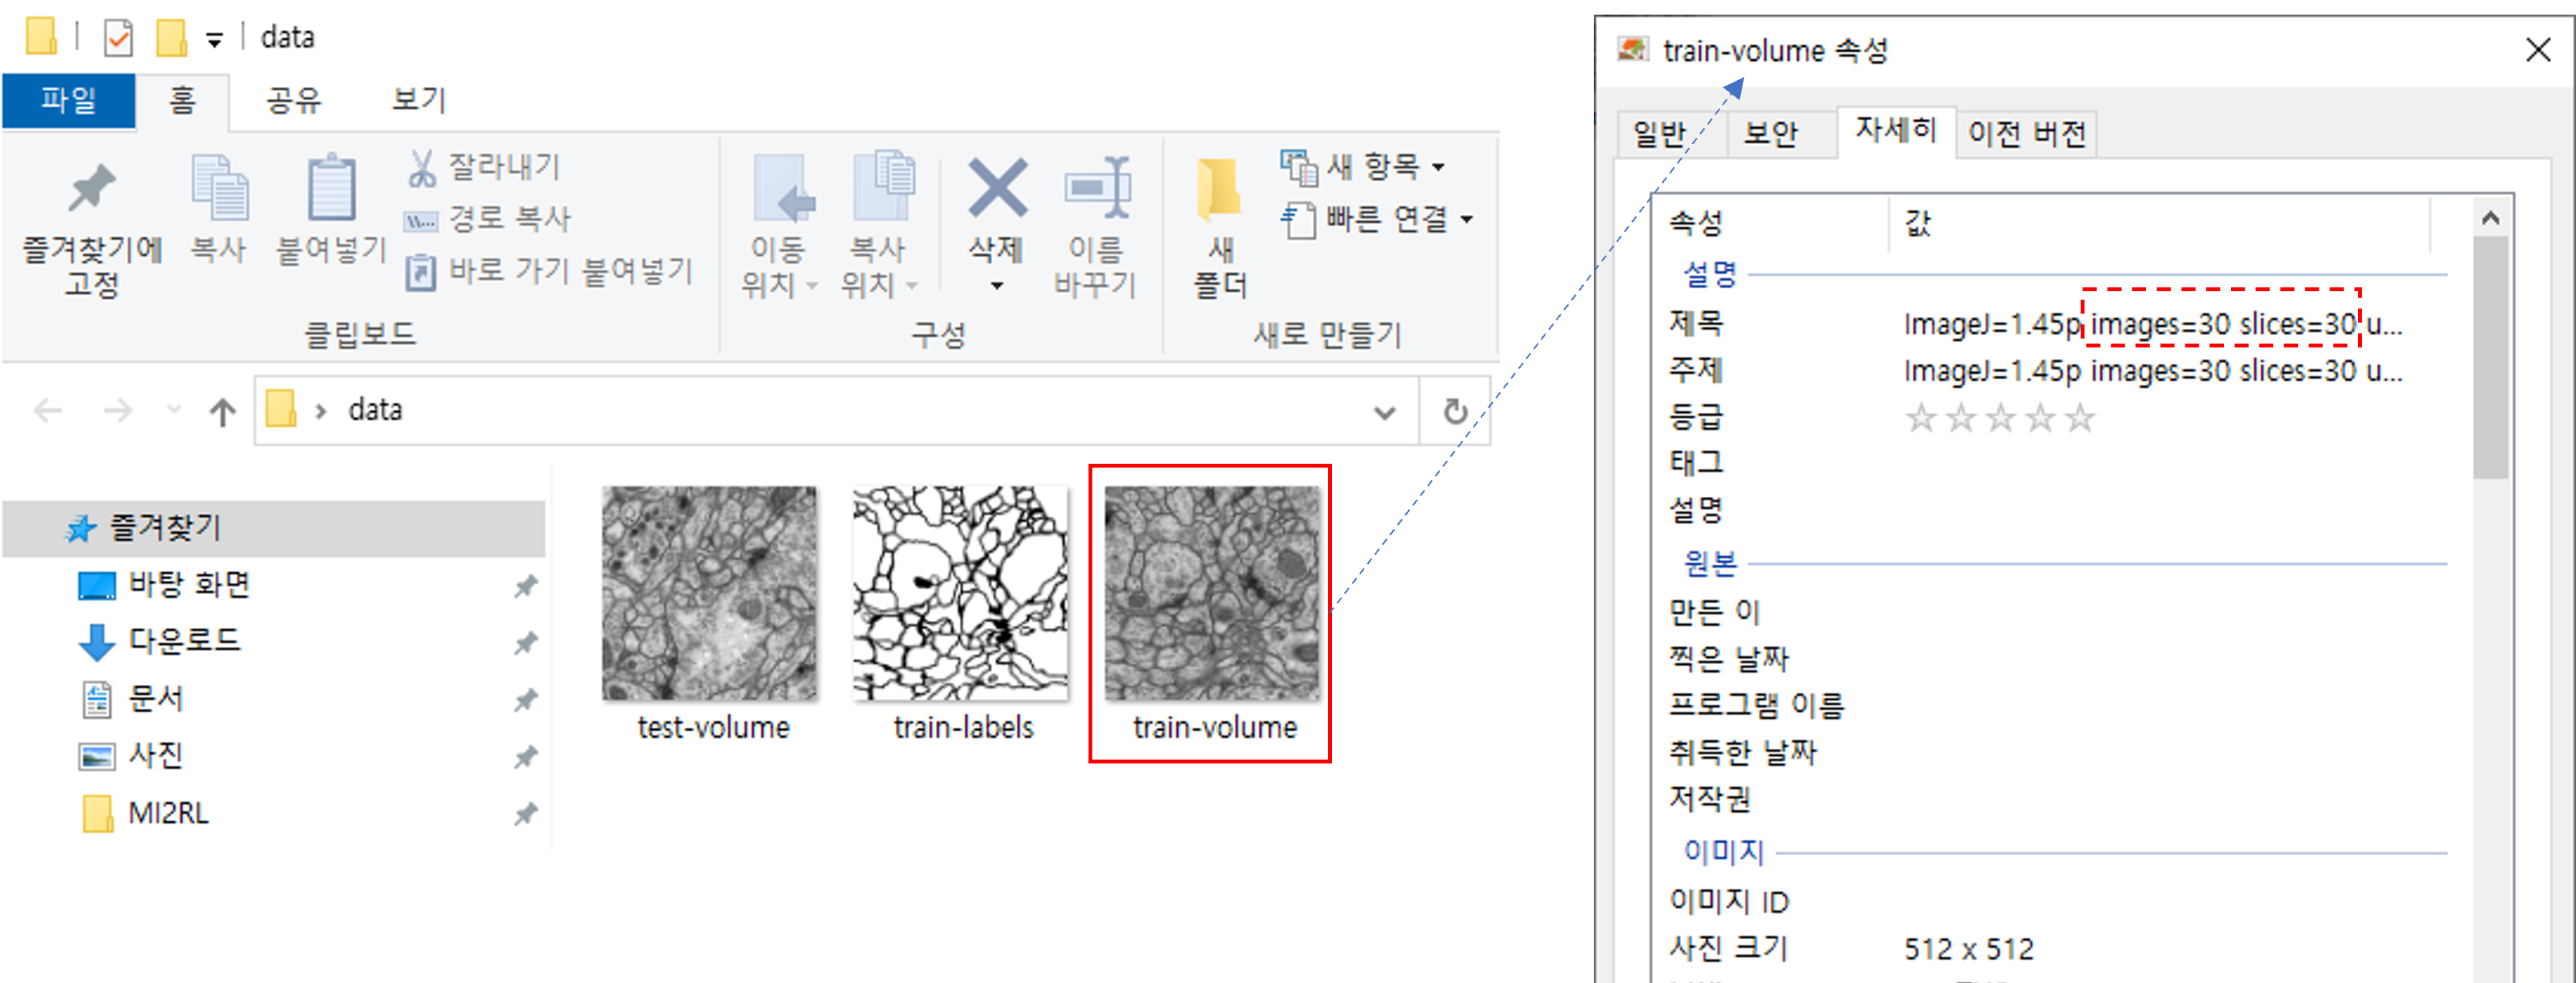Click the Copy (복사) icon
The height and width of the screenshot is (983, 2576).
tap(219, 189)
